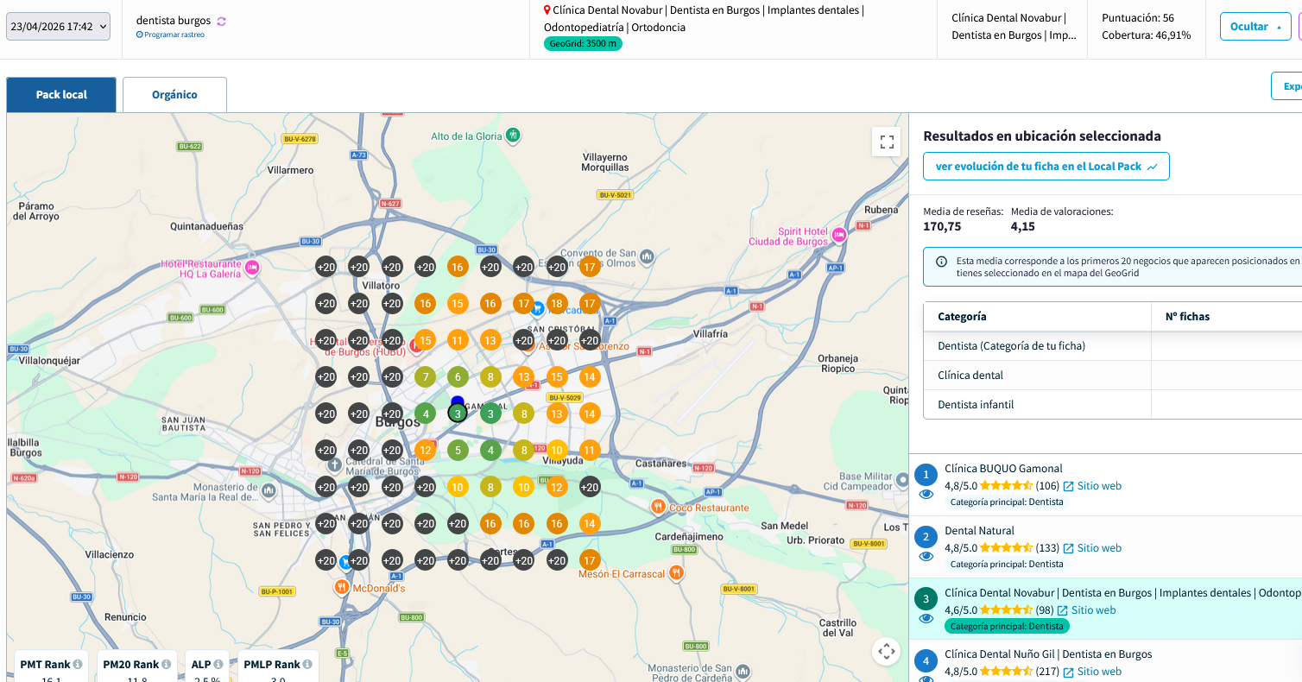Viewport: 1302px width, 682px height.
Task: Select the grid point ranked 6
Action: coord(458,376)
